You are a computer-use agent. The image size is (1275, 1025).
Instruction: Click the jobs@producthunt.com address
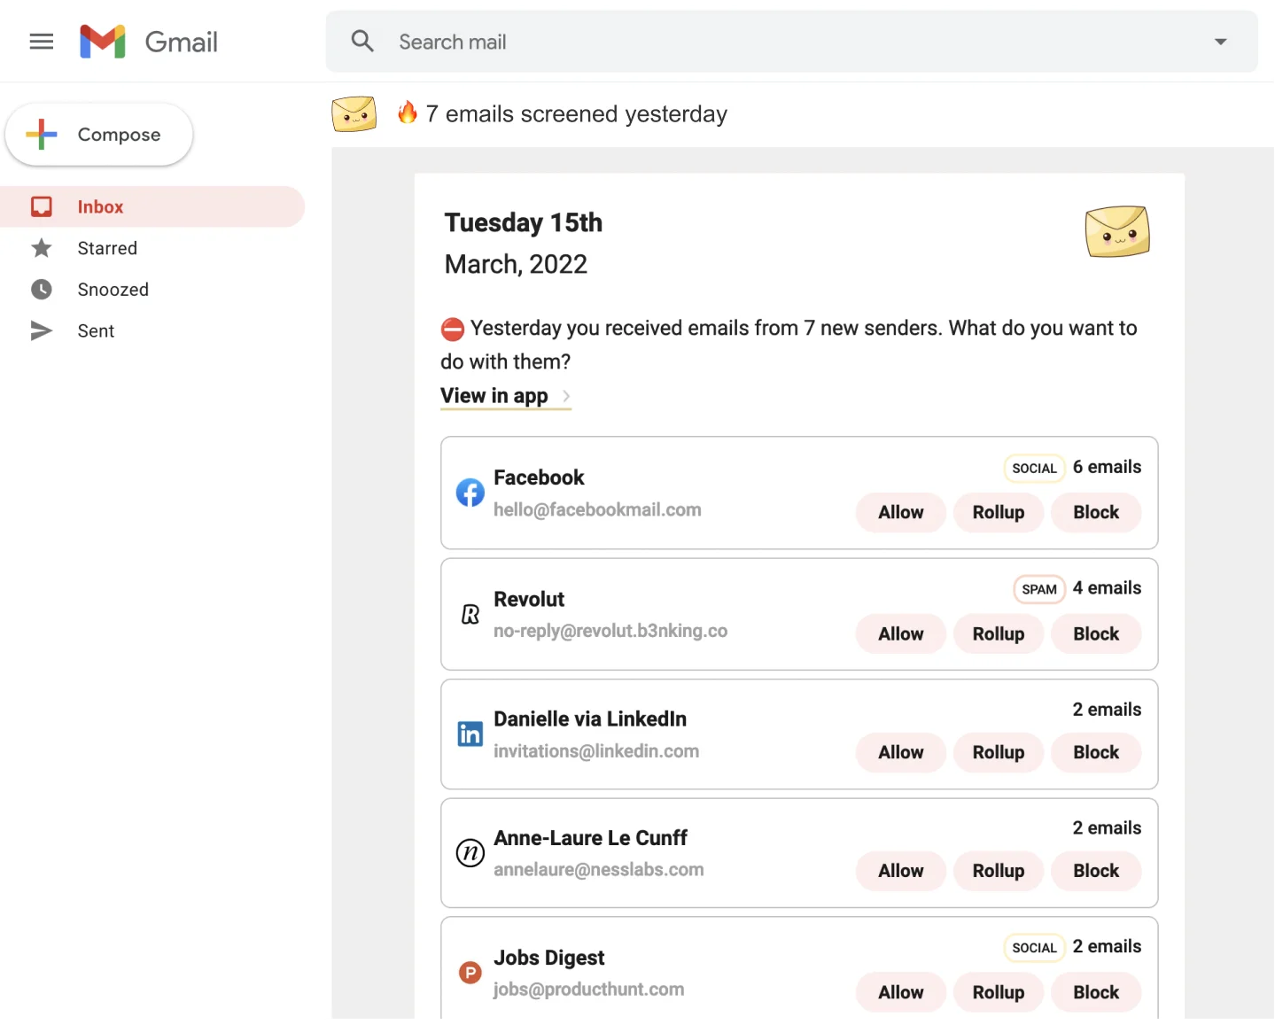[x=588, y=990]
